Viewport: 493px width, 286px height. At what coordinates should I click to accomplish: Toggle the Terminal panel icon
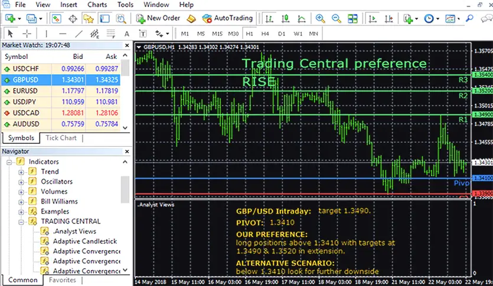click(105, 18)
